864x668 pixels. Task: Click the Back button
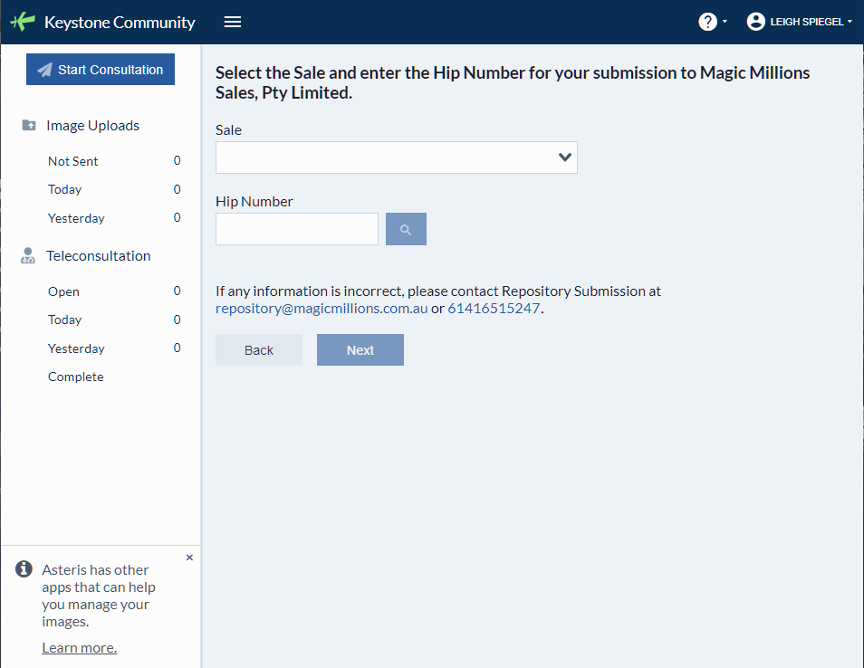click(x=259, y=350)
